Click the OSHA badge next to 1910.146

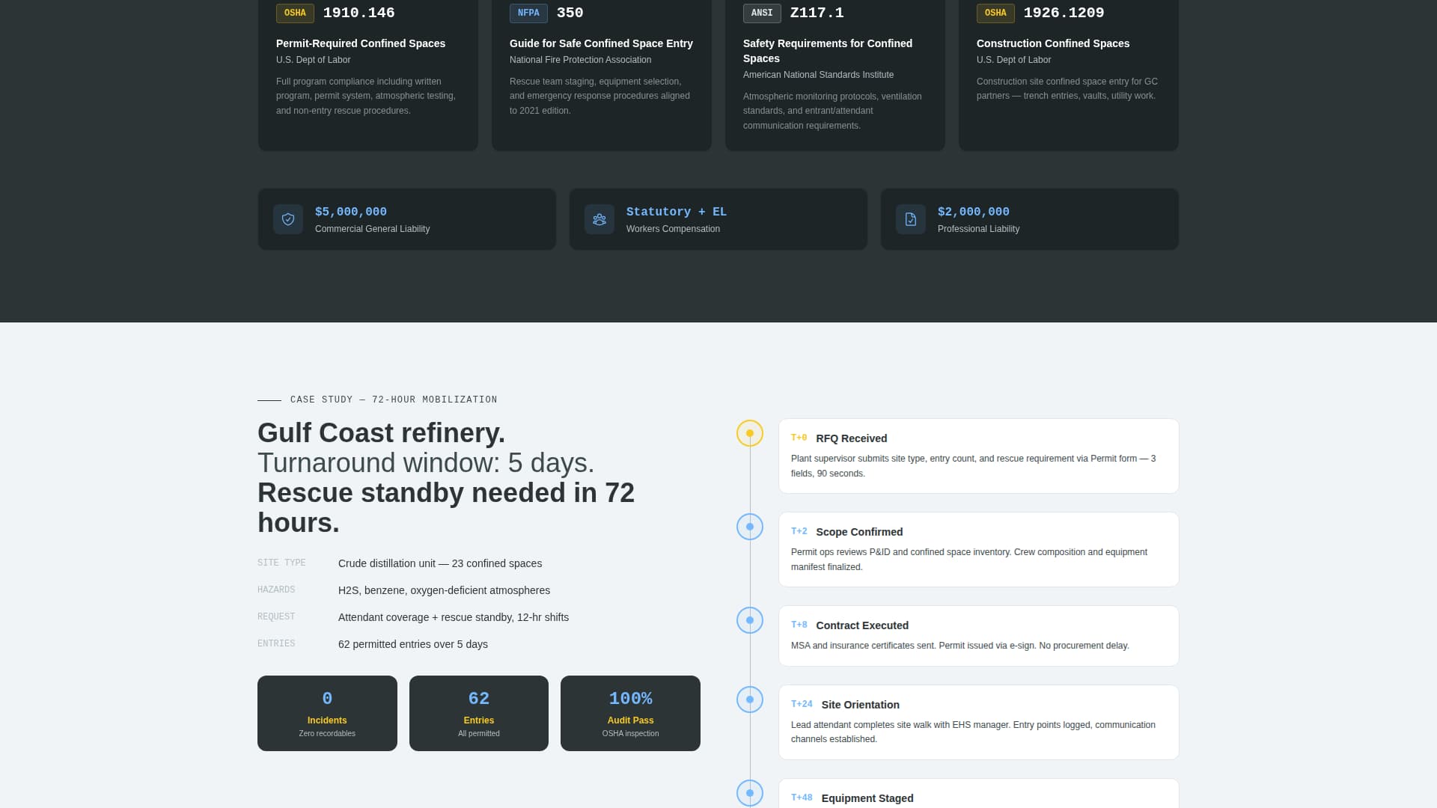pyautogui.click(x=295, y=13)
